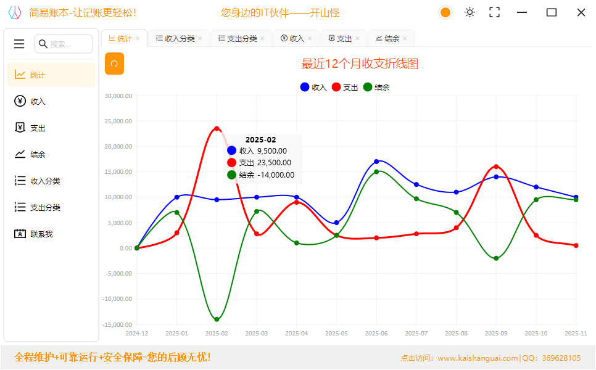Focus the sidebar search field
Viewport: 596px width, 370px height.
point(64,44)
